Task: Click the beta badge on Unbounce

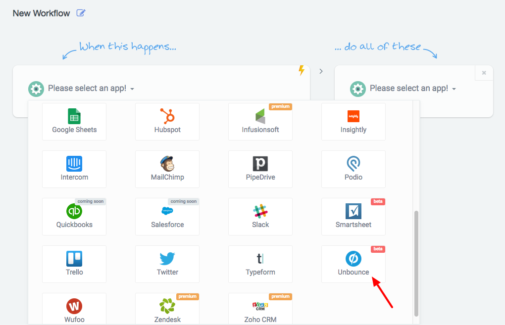Action: pyautogui.click(x=378, y=249)
